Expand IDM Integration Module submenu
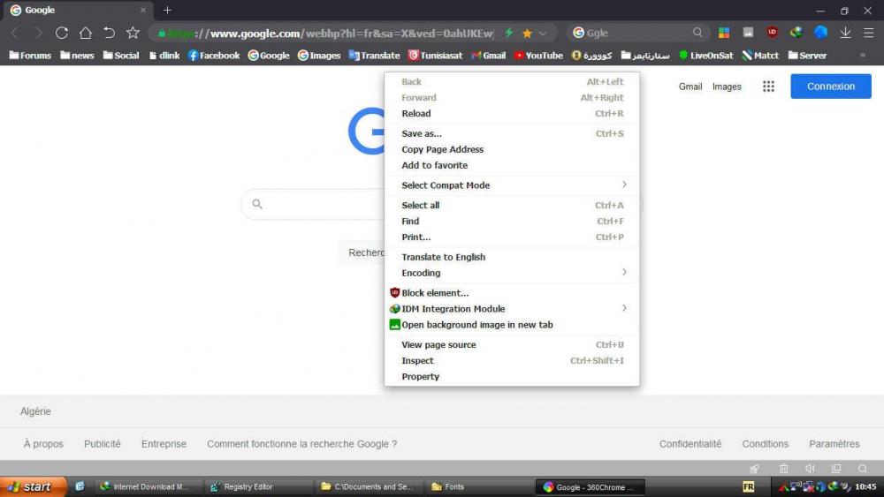Screen dimensions: 884x497 tap(512, 309)
